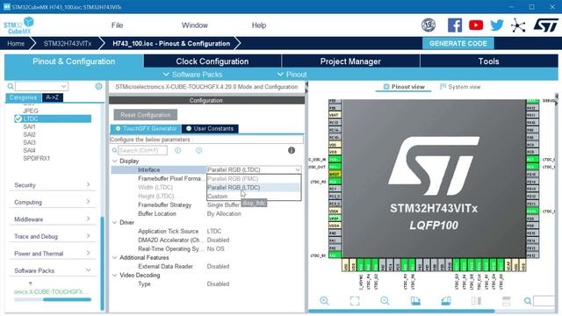Viewport: 562px width, 316px height.
Task: Click the parameter search magnifier icon
Action: pyautogui.click(x=114, y=150)
